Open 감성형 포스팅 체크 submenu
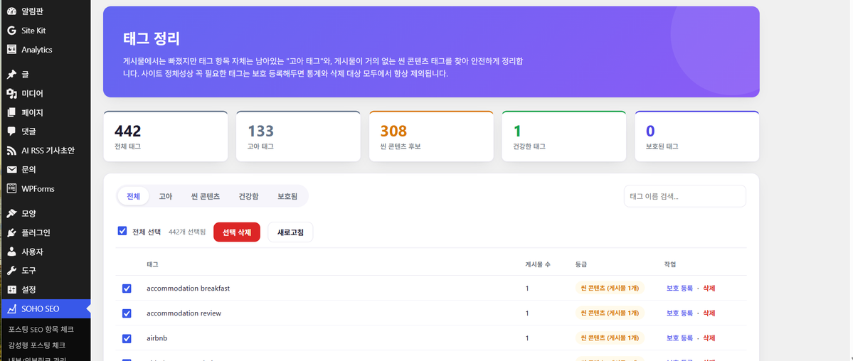Viewport: 853px width, 361px height. [x=37, y=345]
